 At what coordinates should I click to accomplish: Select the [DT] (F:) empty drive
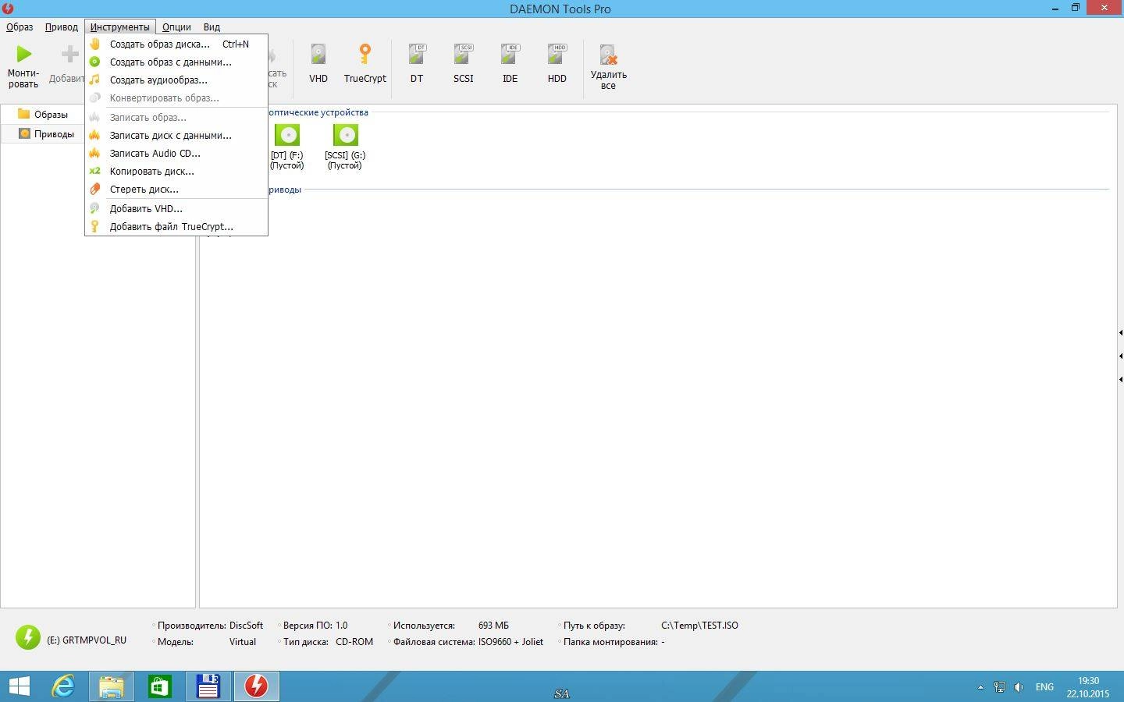point(287,146)
